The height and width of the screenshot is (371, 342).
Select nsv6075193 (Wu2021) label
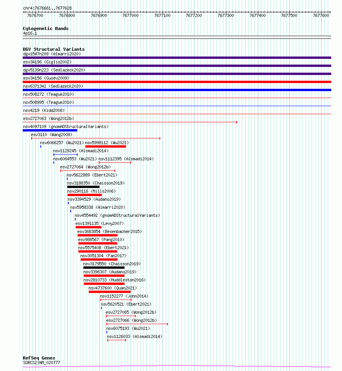point(128,328)
